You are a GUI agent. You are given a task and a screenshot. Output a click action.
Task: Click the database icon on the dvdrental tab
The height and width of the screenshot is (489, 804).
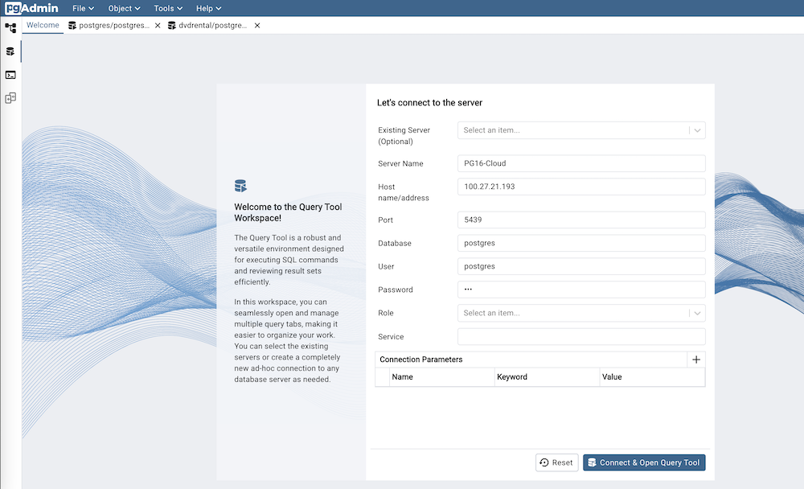(172, 25)
